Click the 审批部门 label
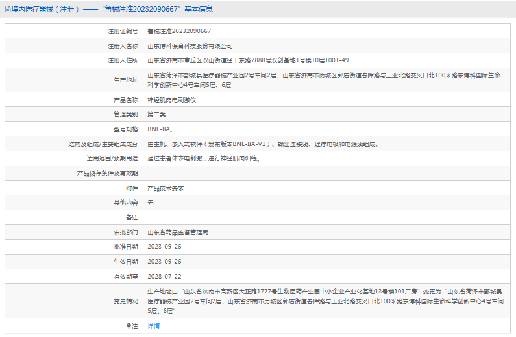Screen dimensions: 516x337 coord(126,232)
